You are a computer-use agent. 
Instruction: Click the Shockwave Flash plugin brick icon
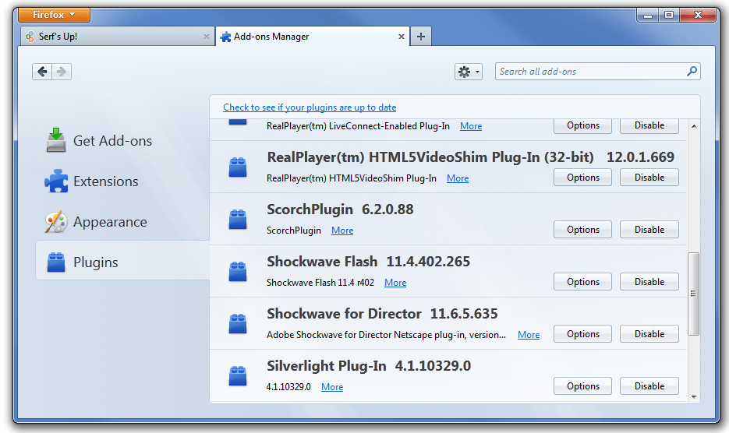[x=238, y=271]
